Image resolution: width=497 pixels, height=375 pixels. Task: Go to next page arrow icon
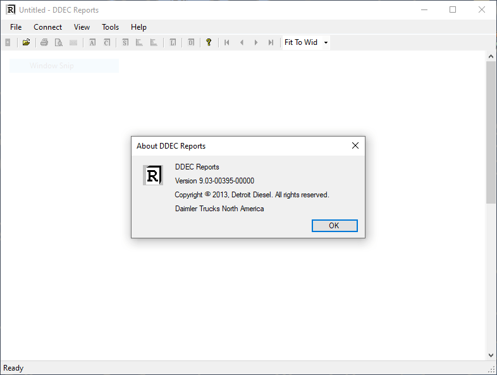tap(256, 42)
